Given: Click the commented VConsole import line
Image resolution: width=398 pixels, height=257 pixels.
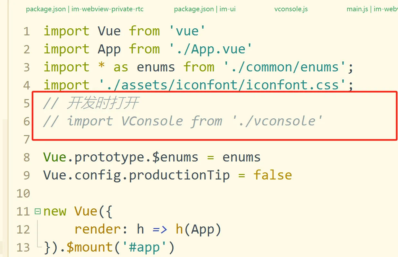Looking at the screenshot, I should (183, 121).
